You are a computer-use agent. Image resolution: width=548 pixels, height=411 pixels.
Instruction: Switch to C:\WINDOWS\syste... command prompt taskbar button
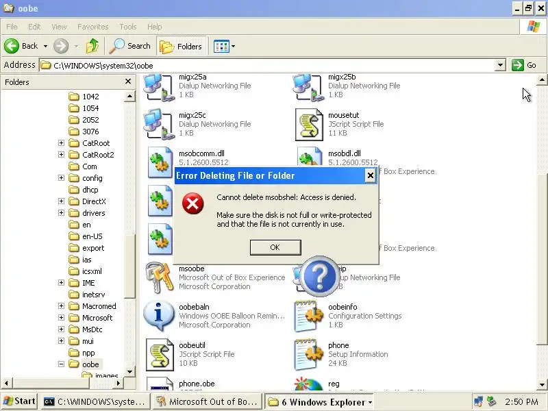pyautogui.click(x=95, y=401)
